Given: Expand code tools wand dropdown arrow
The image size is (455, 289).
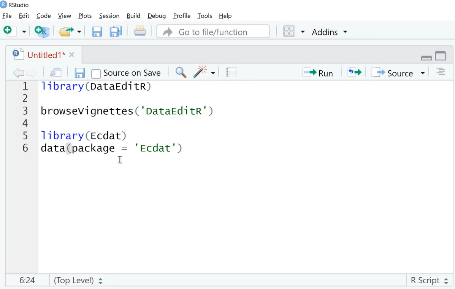Looking at the screenshot, I should (x=213, y=73).
